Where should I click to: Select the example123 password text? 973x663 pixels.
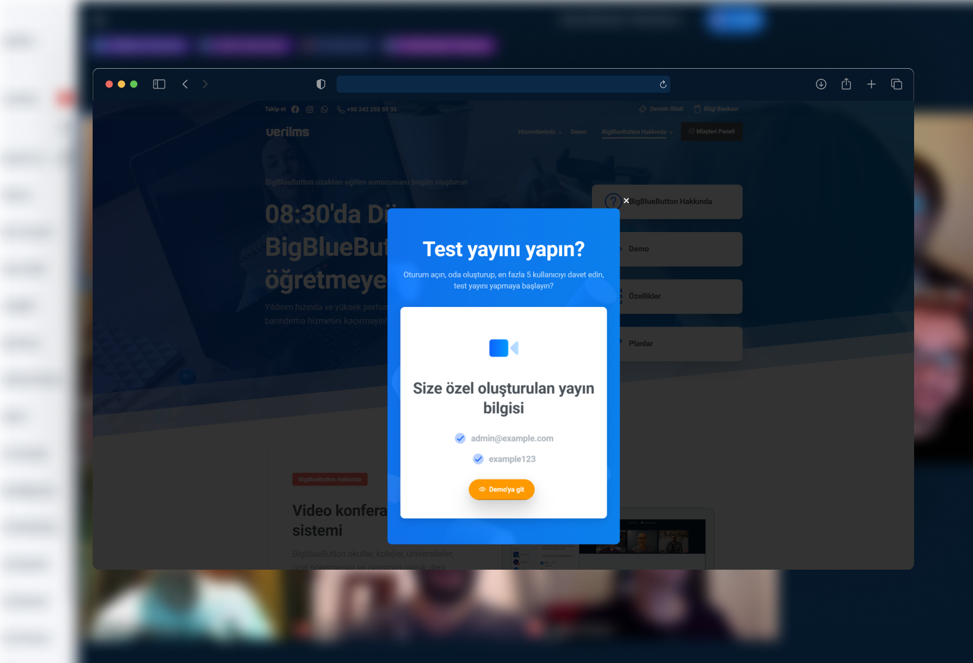coord(512,459)
